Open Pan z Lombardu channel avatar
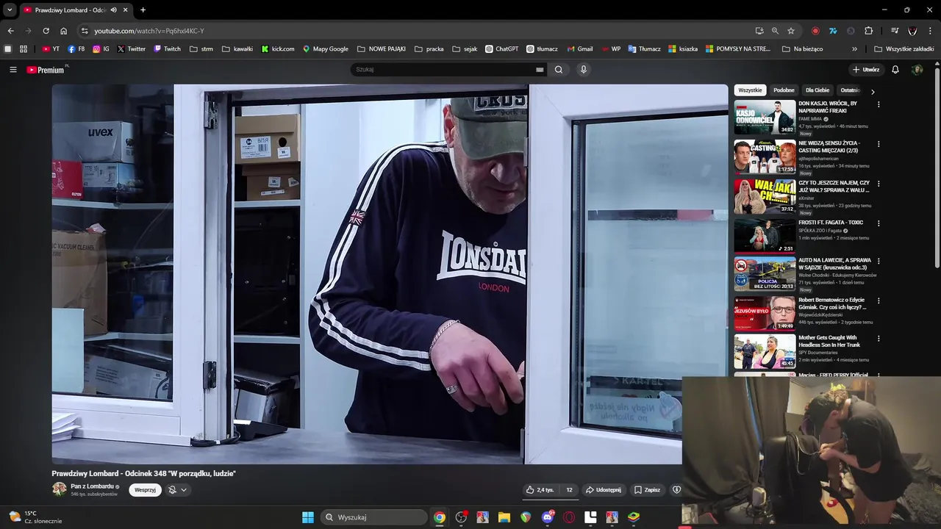This screenshot has height=529, width=941. (59, 489)
